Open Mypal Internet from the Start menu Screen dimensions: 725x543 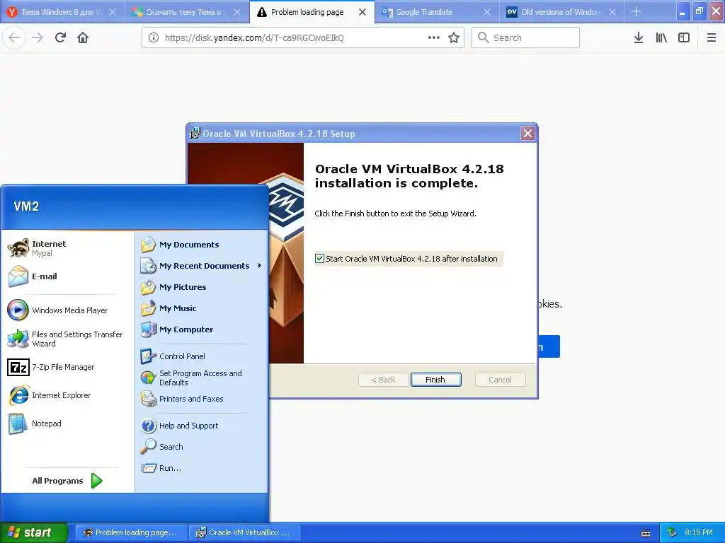67,248
